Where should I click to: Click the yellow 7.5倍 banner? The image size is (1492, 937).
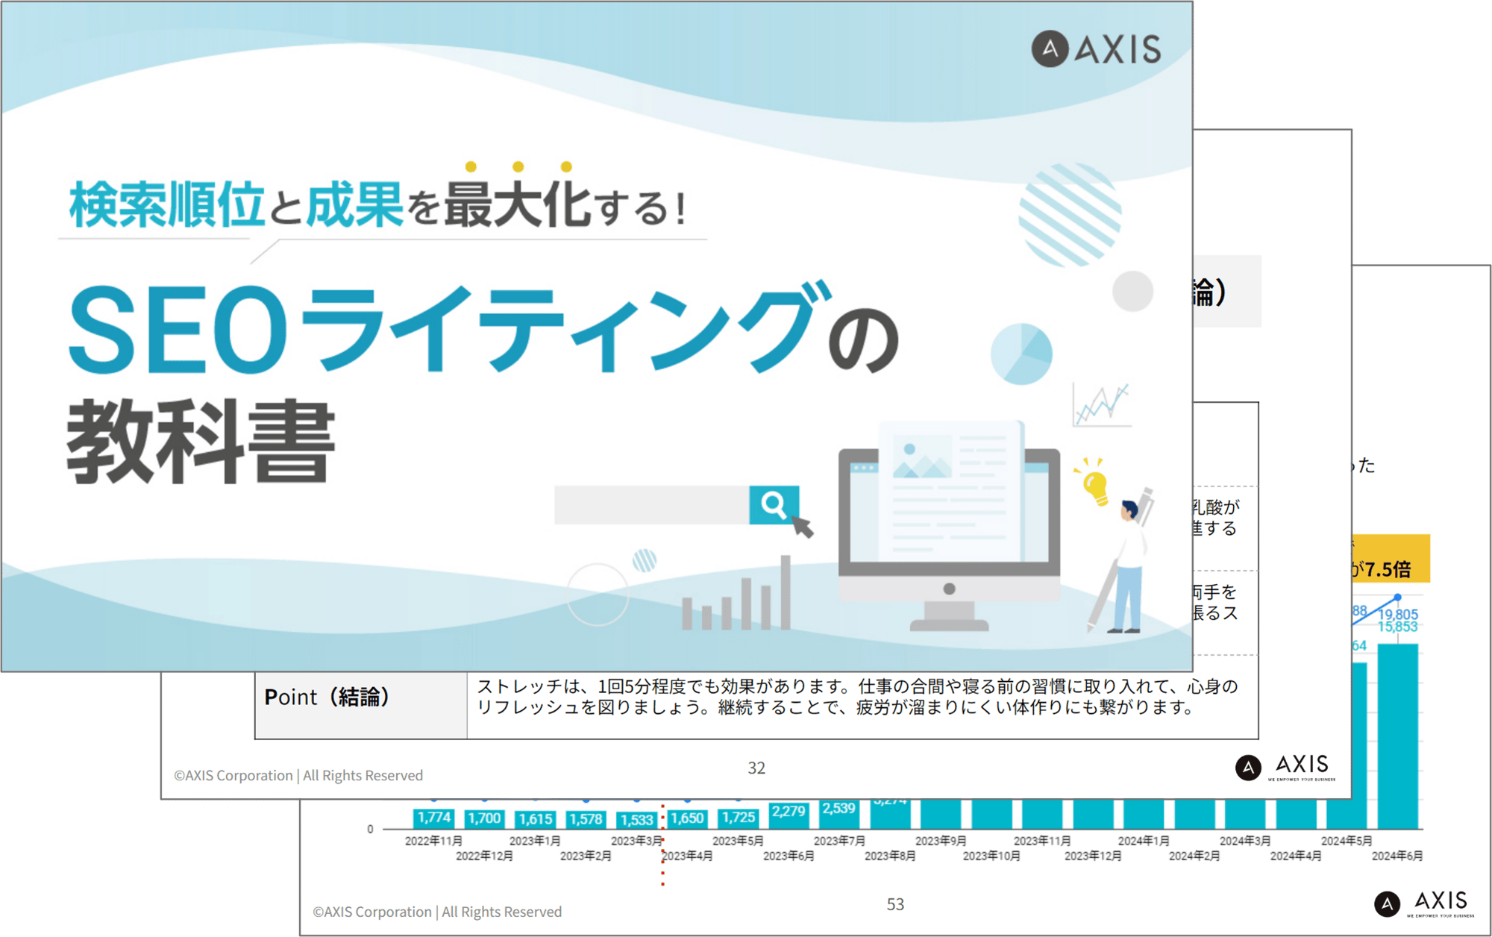(x=1391, y=558)
